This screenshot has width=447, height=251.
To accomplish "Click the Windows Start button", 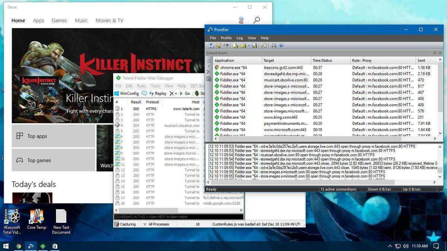I will [6, 246].
